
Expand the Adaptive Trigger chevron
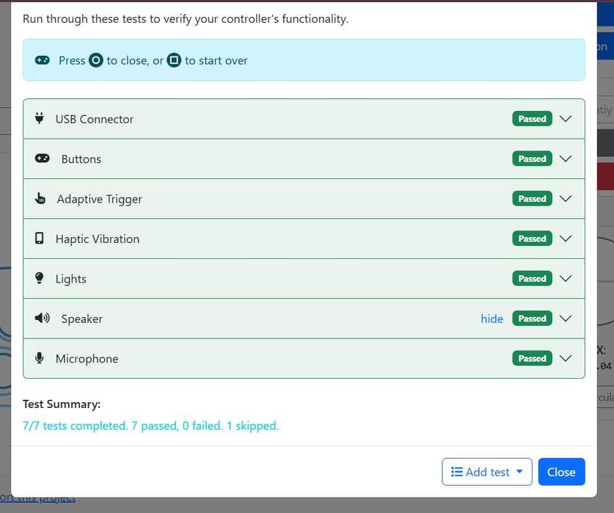click(x=566, y=198)
